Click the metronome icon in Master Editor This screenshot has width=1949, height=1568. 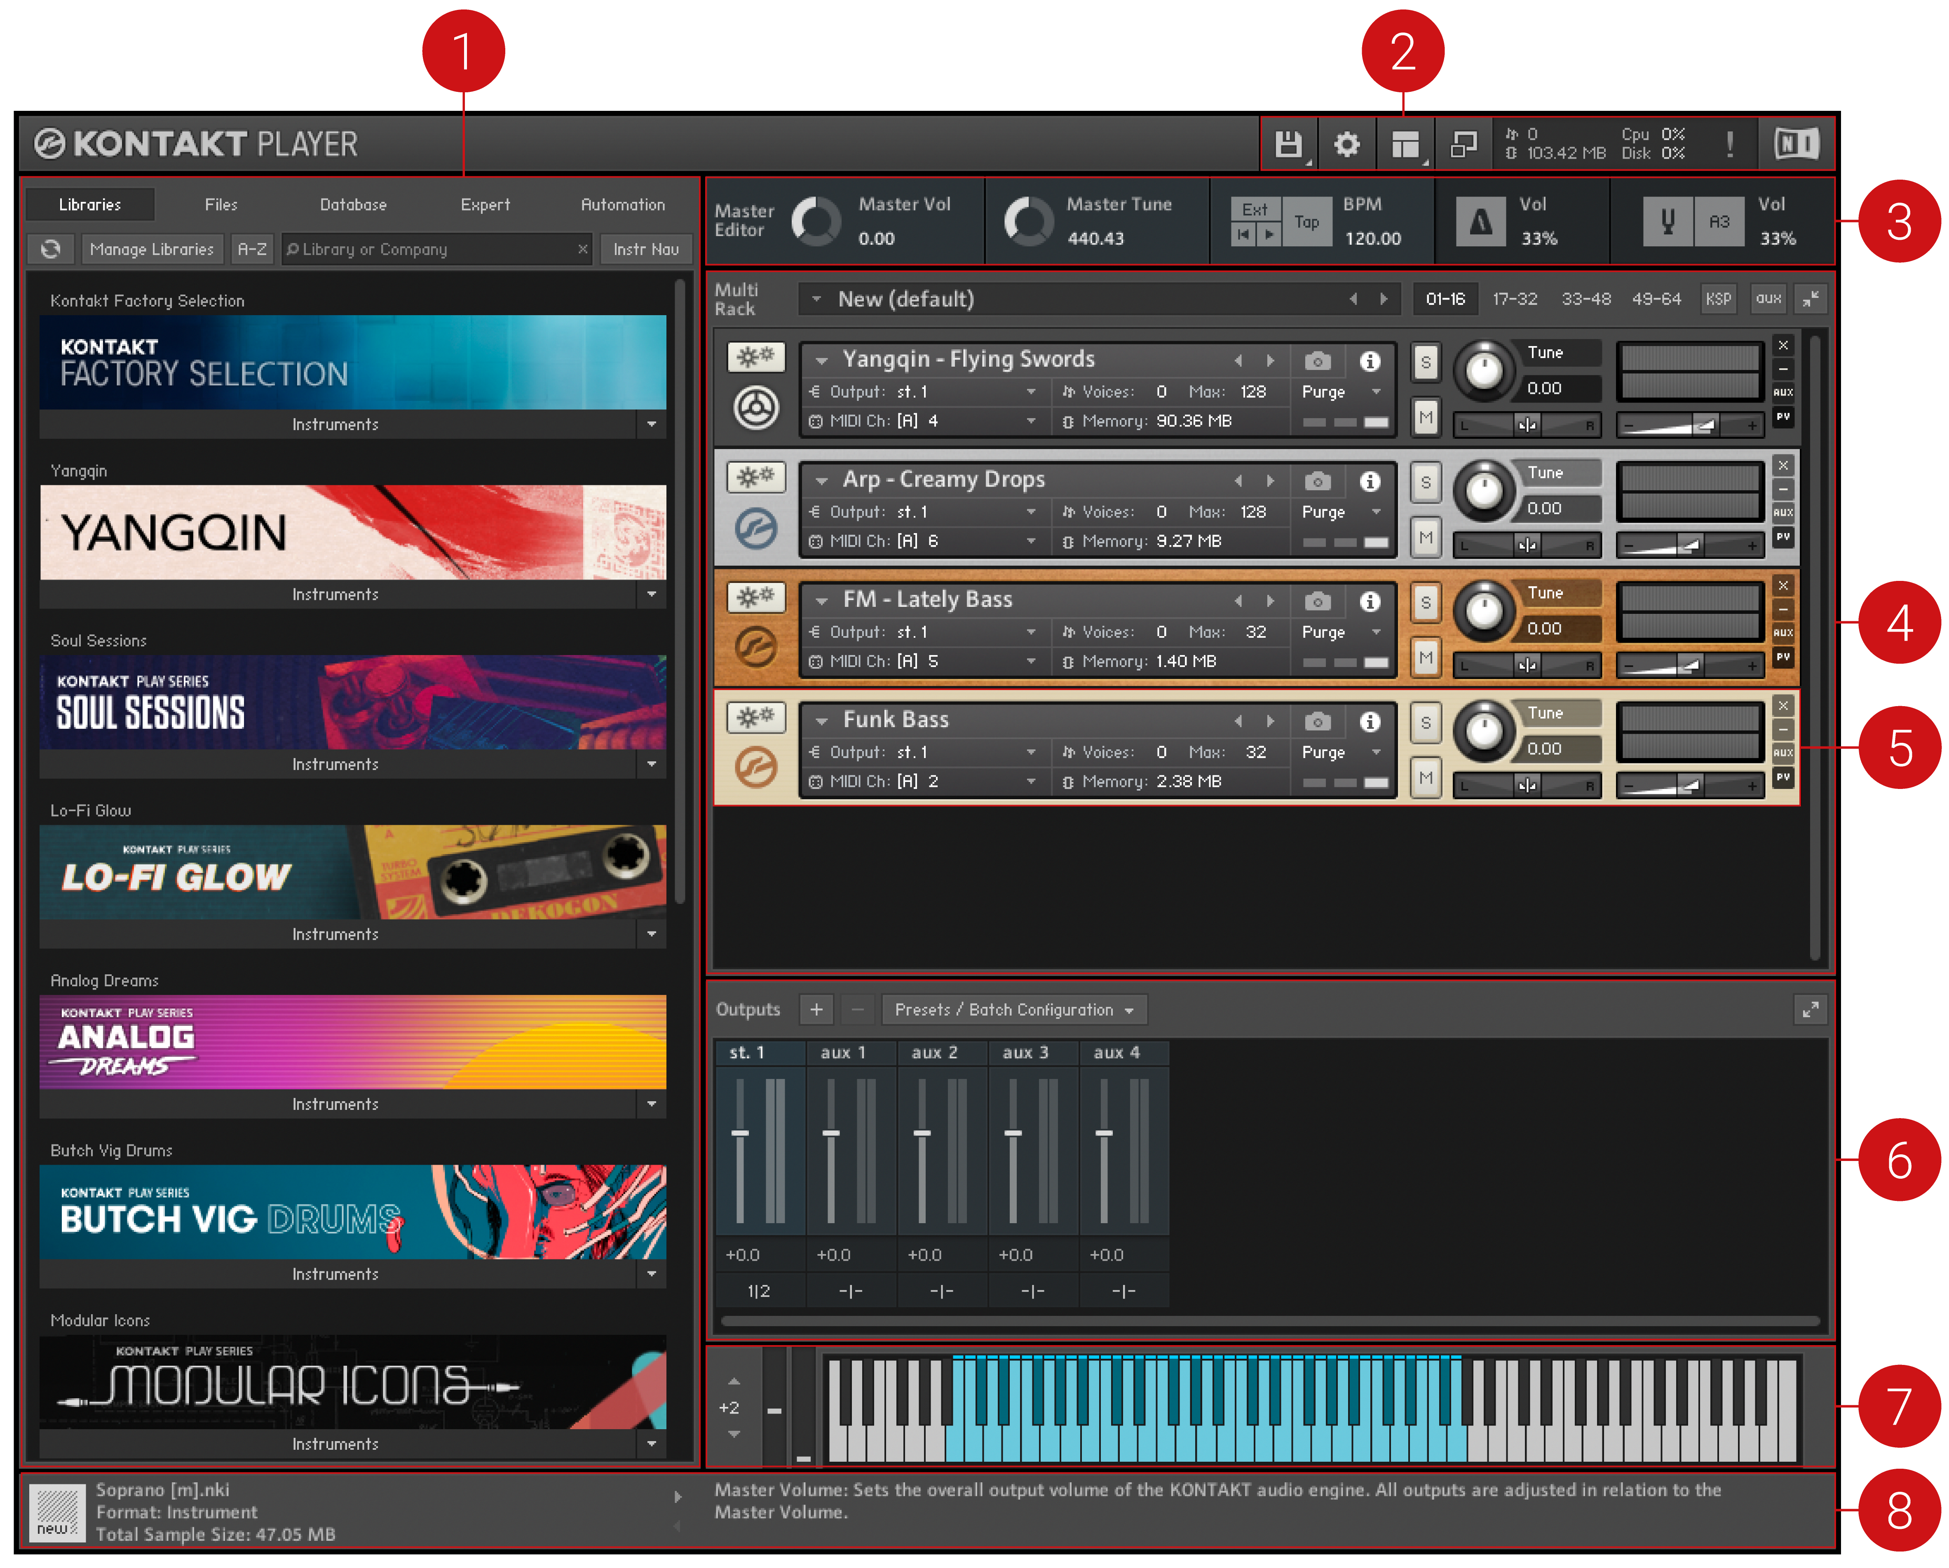[1480, 221]
